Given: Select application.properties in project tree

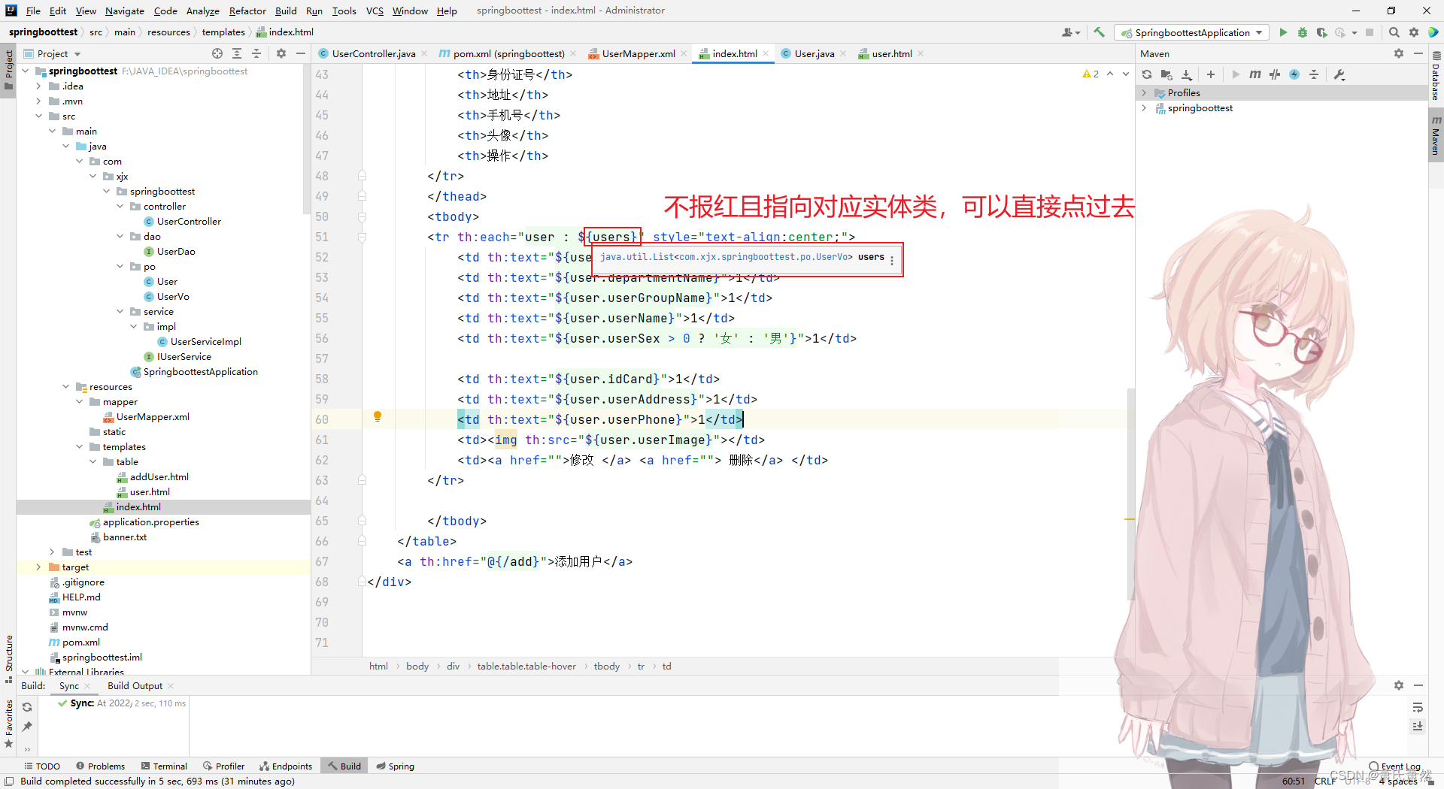Looking at the screenshot, I should pyautogui.click(x=151, y=522).
